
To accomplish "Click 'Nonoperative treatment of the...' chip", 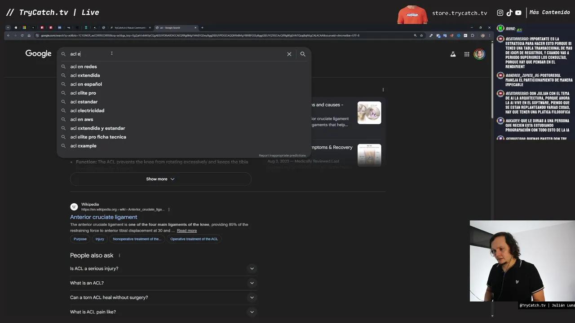I will [x=137, y=239].
